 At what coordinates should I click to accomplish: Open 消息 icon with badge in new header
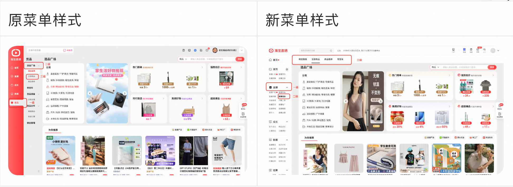(478, 50)
